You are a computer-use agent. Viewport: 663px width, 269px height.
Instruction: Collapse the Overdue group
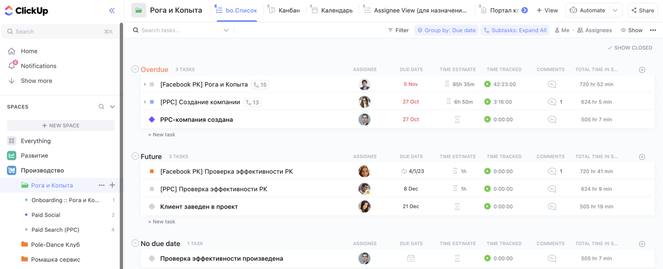(x=135, y=69)
